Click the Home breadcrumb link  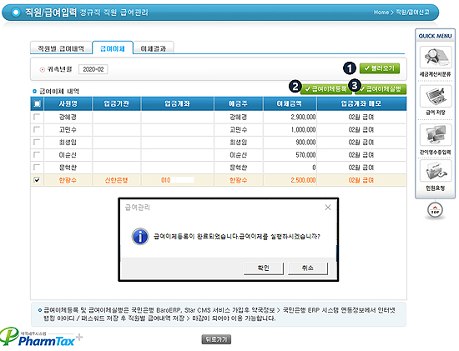click(x=381, y=13)
